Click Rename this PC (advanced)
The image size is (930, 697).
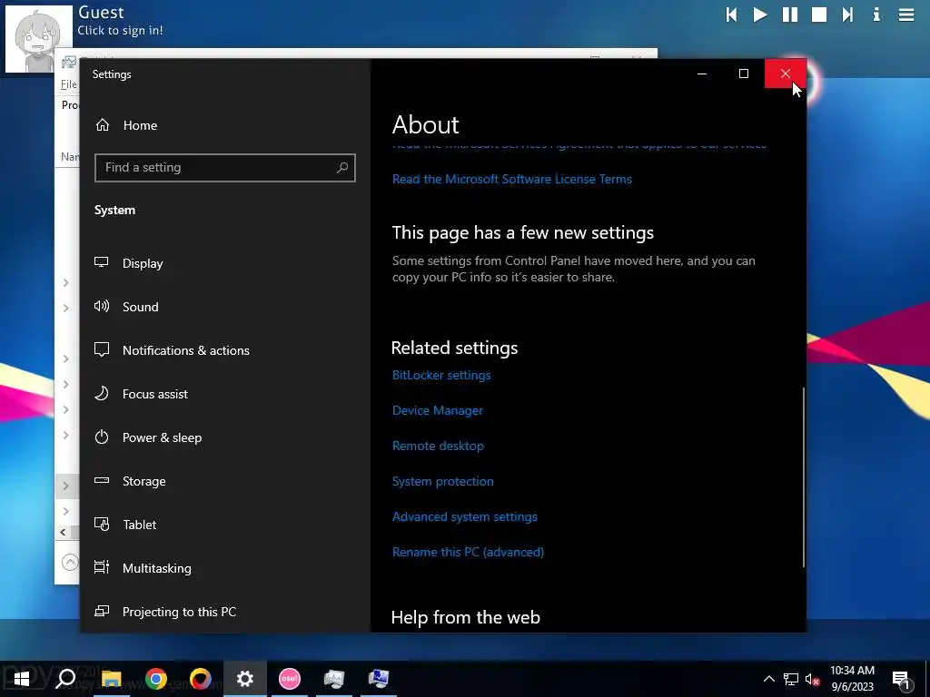tap(468, 553)
